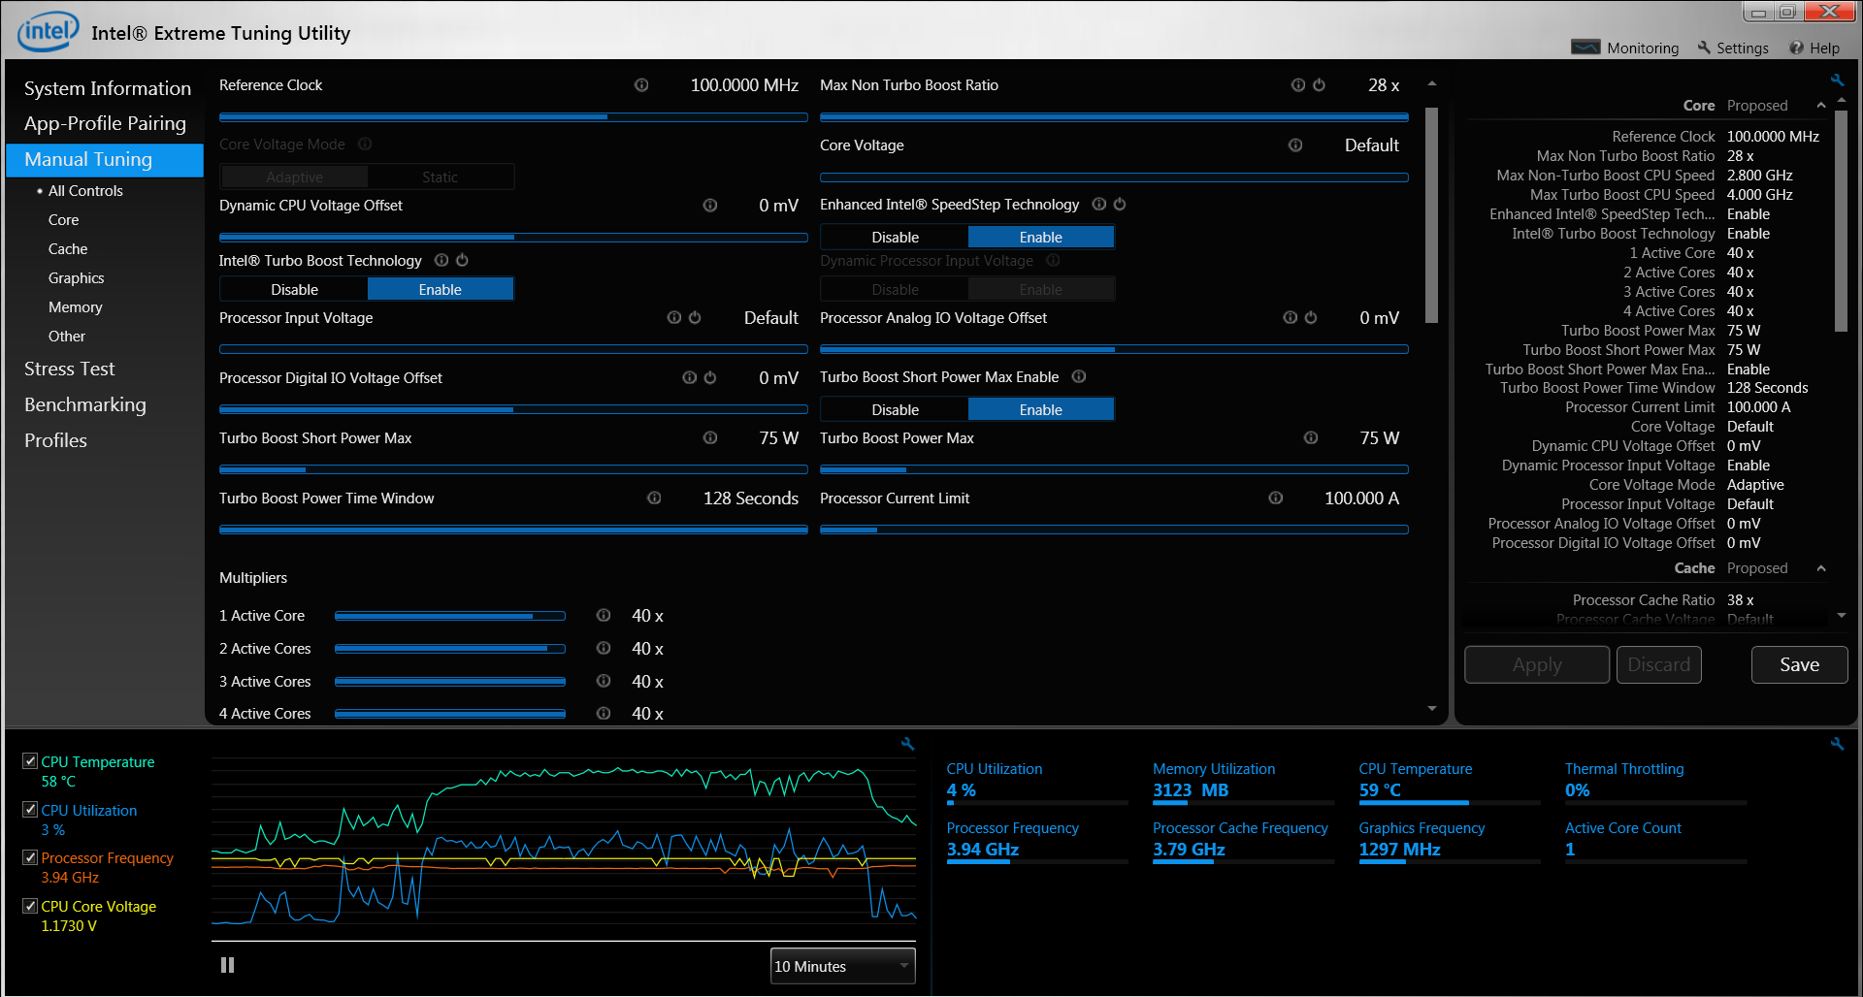Click the power icon beside Max Non Turbo Boost Ratio
The image size is (1863, 997).
click(x=1319, y=85)
